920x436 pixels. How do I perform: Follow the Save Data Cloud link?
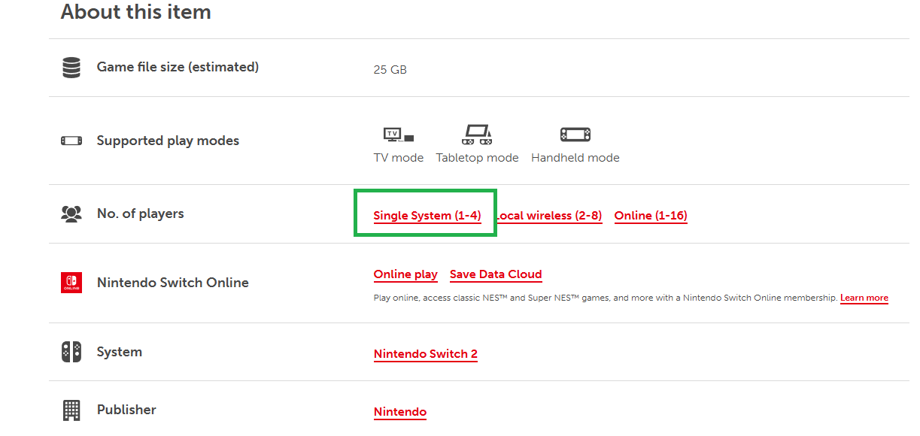(496, 274)
